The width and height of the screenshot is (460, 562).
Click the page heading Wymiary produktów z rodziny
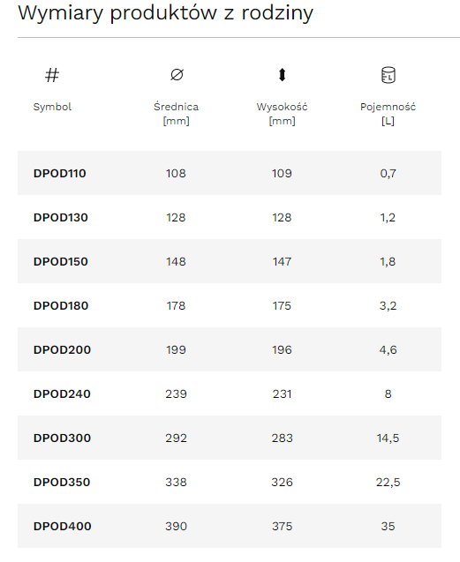(166, 13)
